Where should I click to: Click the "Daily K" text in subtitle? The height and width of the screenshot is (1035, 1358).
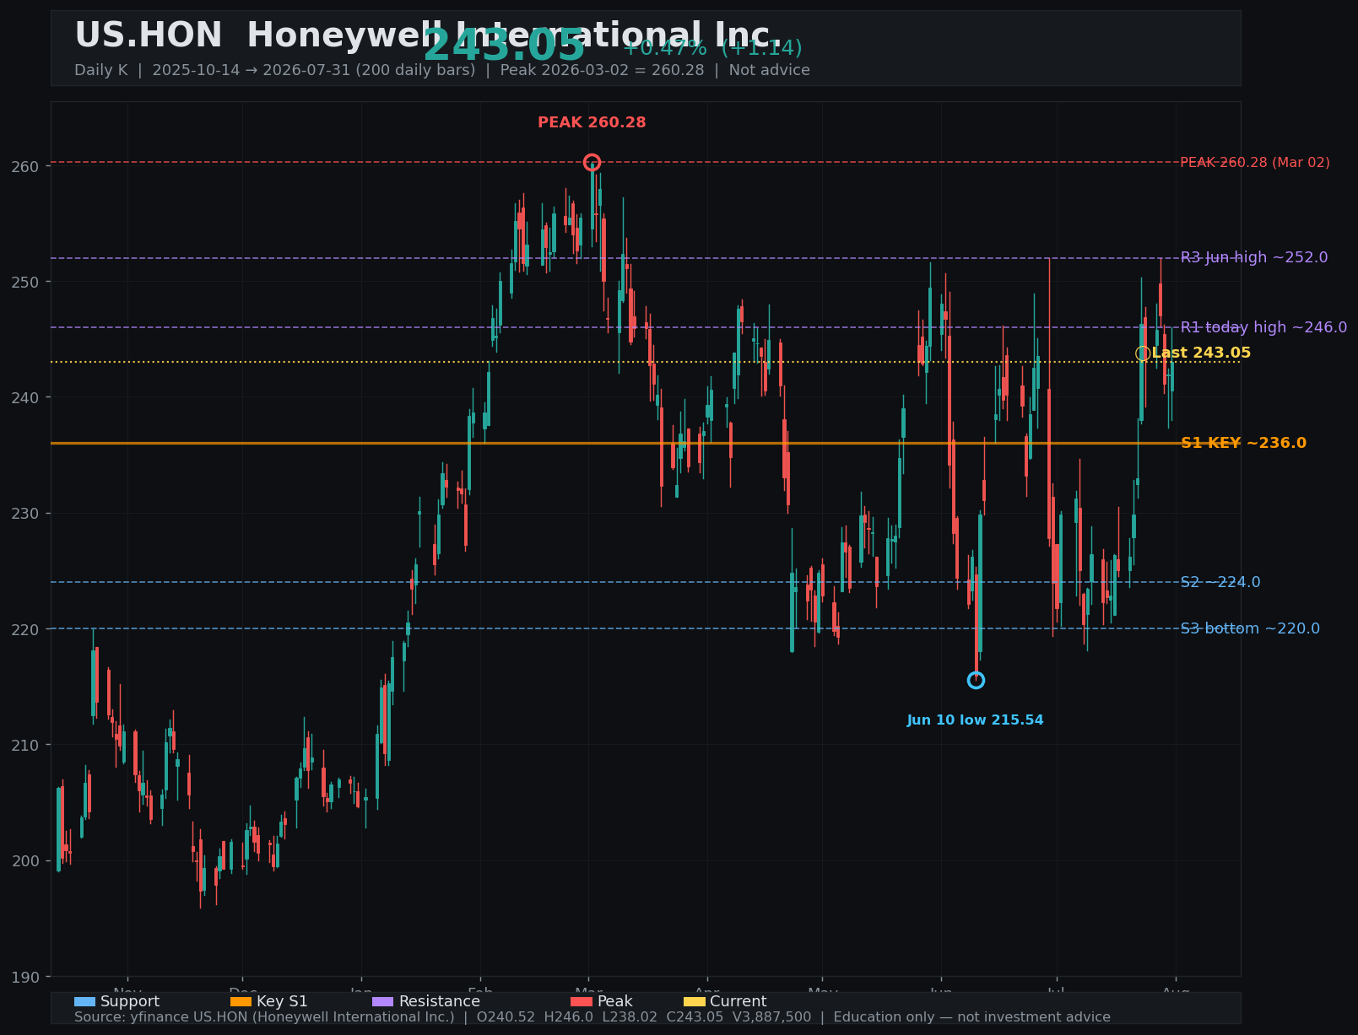(101, 70)
